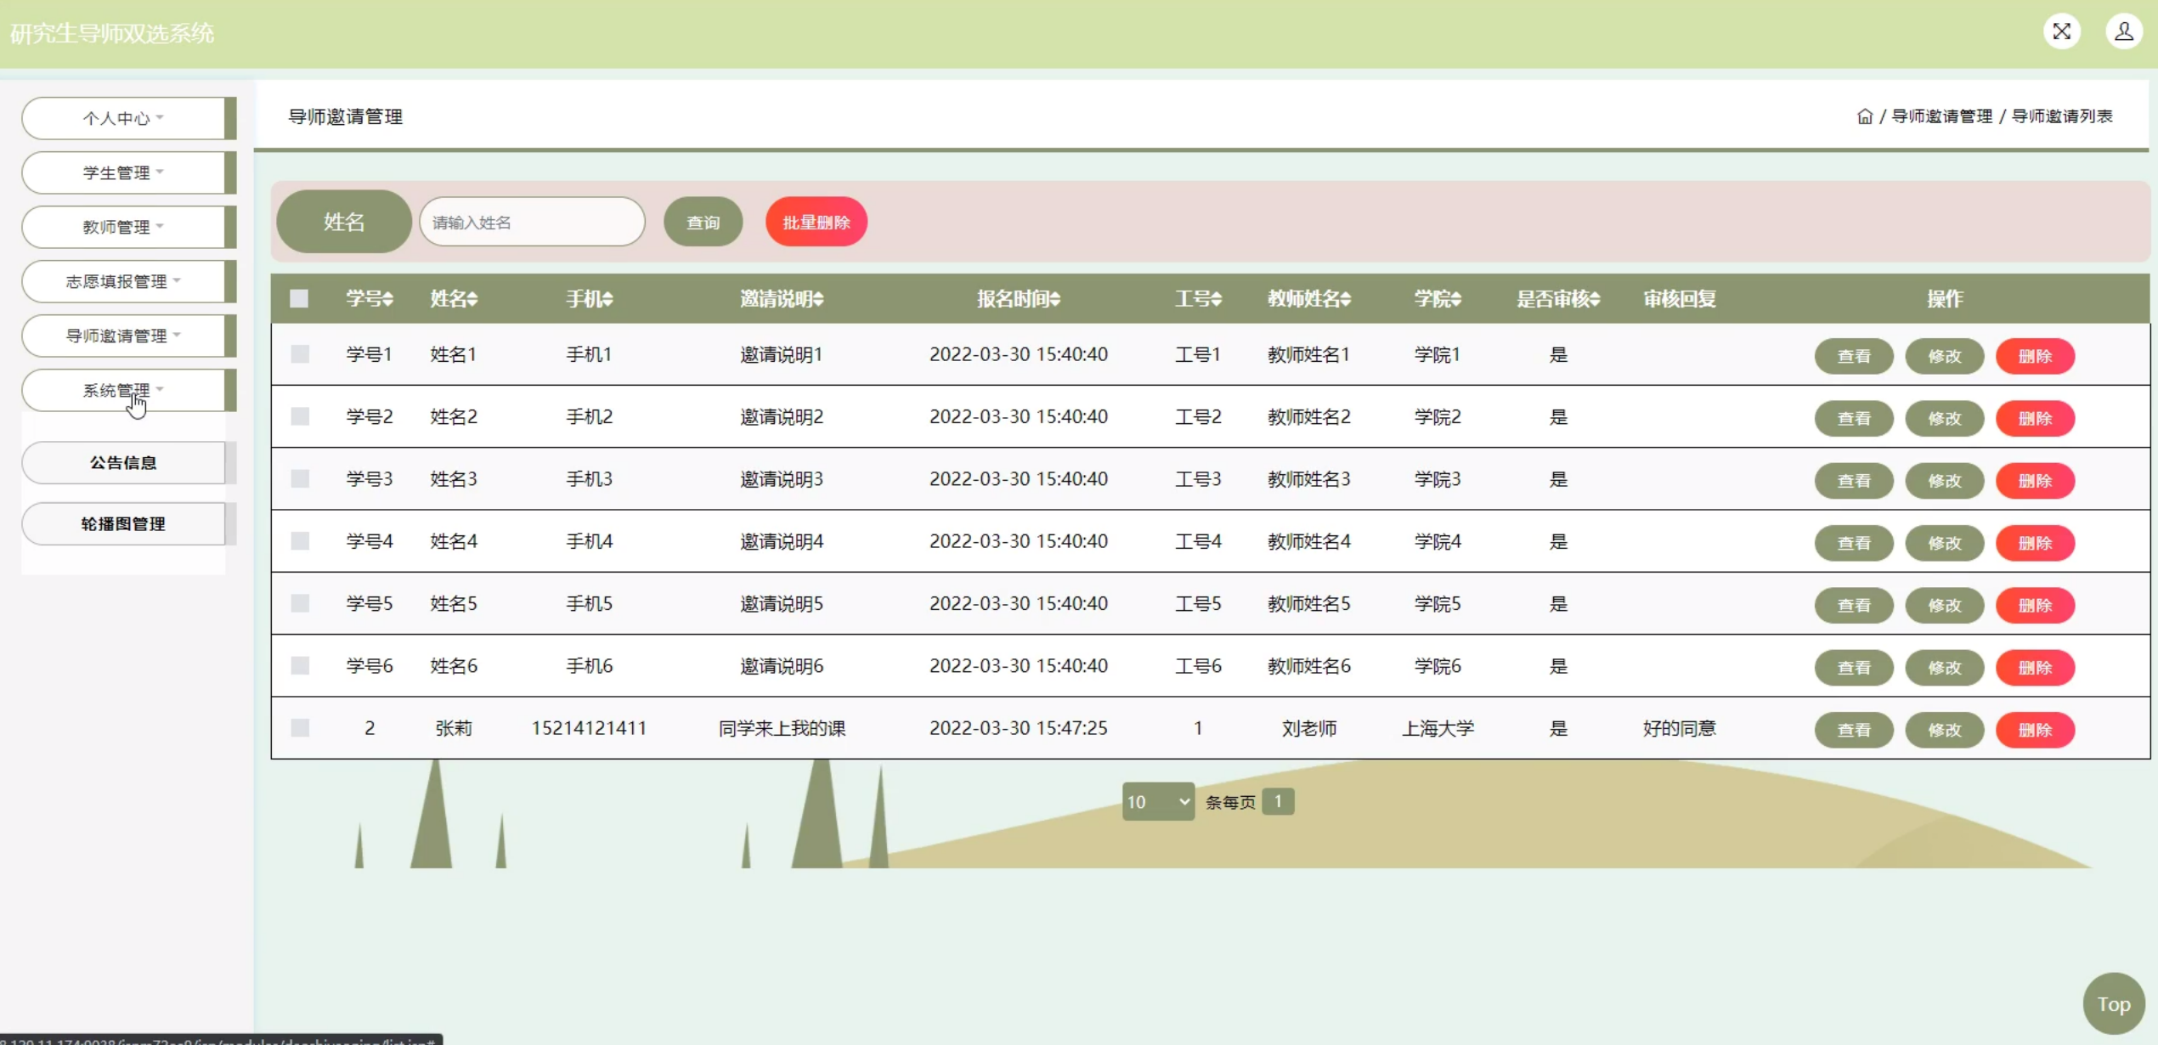
Task: Open the 10 per page dropdown
Action: pos(1158,802)
